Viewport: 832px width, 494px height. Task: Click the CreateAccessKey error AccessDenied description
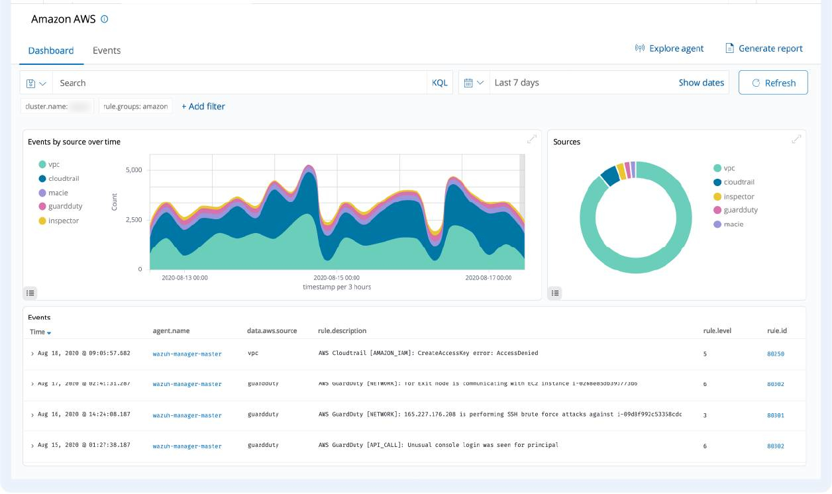[x=428, y=353]
